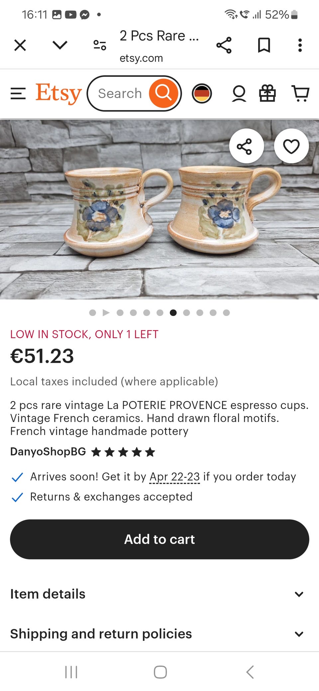Share listing via image share button
Viewport: 319px width, 691px height.
point(246,146)
